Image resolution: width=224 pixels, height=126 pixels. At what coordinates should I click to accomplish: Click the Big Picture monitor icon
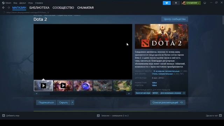point(205,3)
